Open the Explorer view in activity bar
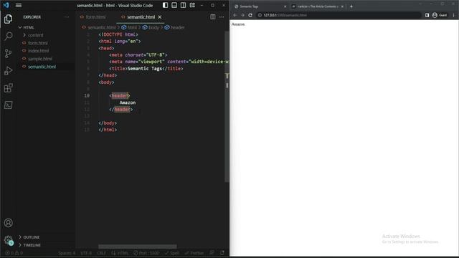The image size is (459, 258). (x=8, y=19)
